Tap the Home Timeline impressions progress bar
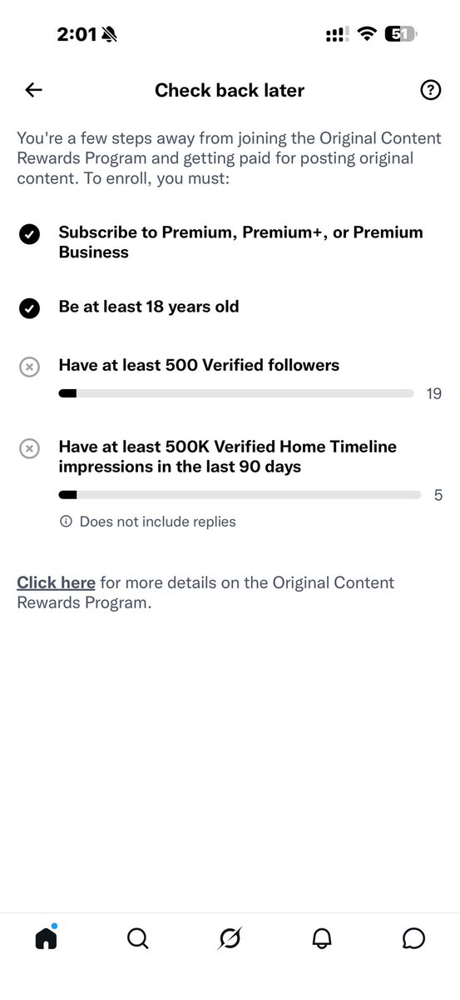 coord(240,495)
